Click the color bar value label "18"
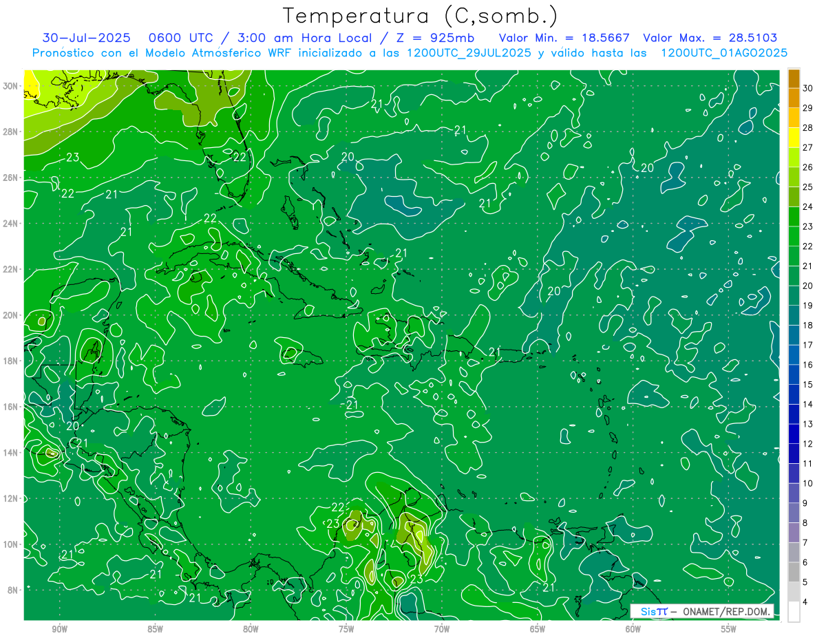The height and width of the screenshot is (638, 826). point(807,325)
